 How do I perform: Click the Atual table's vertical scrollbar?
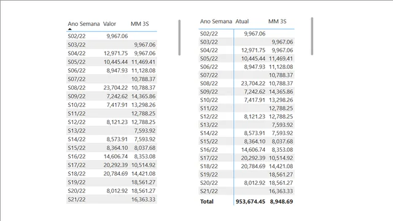(x=312, y=36)
